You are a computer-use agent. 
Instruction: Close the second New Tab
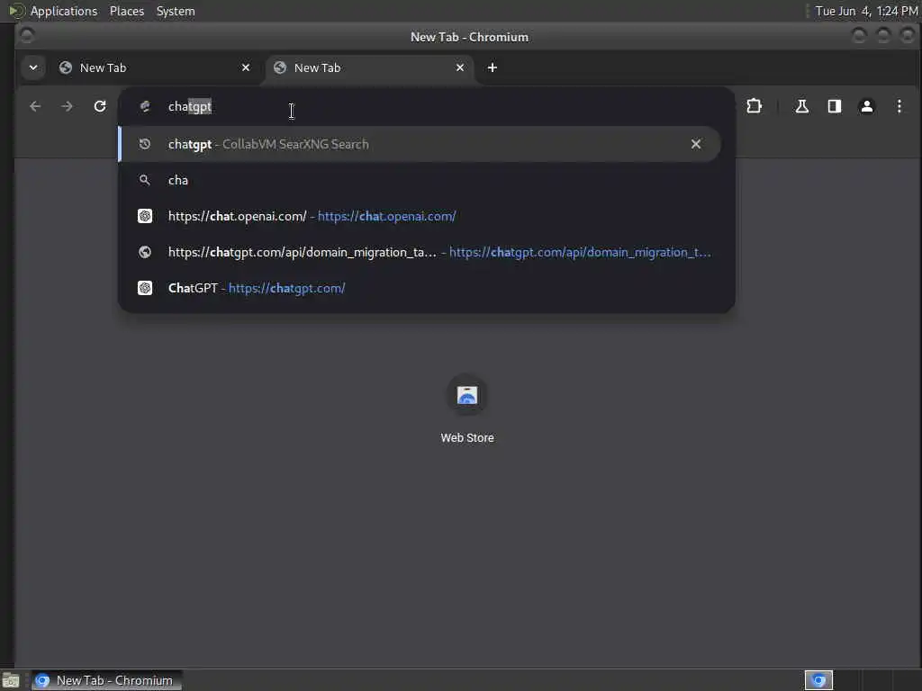pyautogui.click(x=460, y=67)
